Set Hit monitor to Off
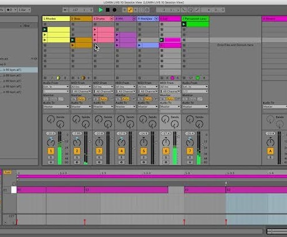Image resolution: width=287 pixels, height=237 pixels. pos(133,99)
